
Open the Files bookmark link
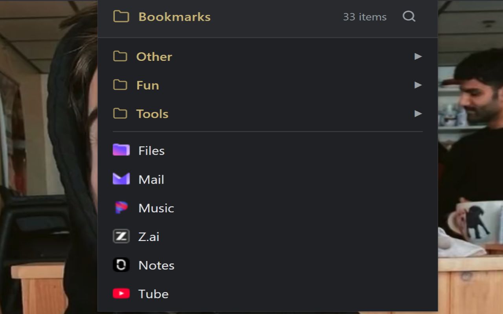tap(151, 151)
